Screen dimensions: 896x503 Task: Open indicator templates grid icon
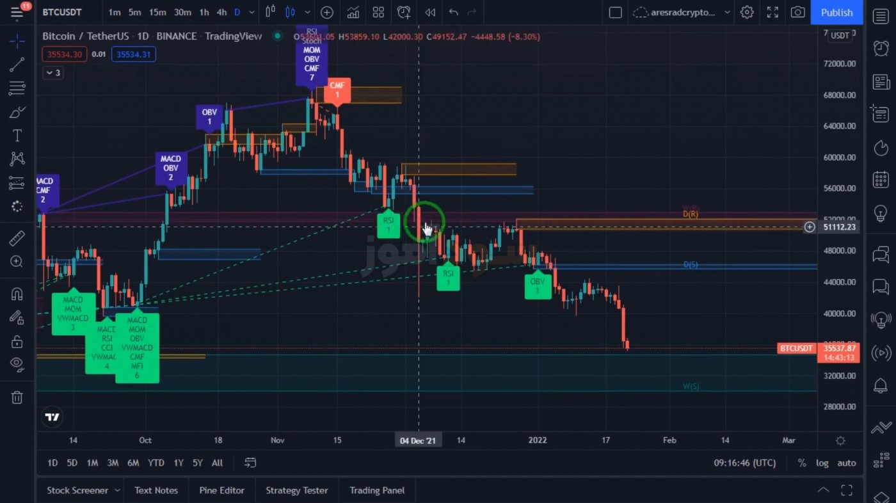coord(378,12)
